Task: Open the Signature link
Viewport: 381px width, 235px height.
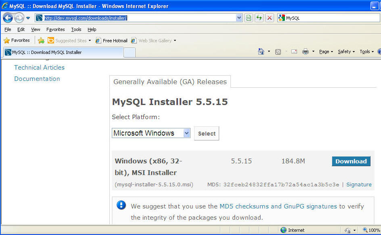Action: click(x=359, y=184)
